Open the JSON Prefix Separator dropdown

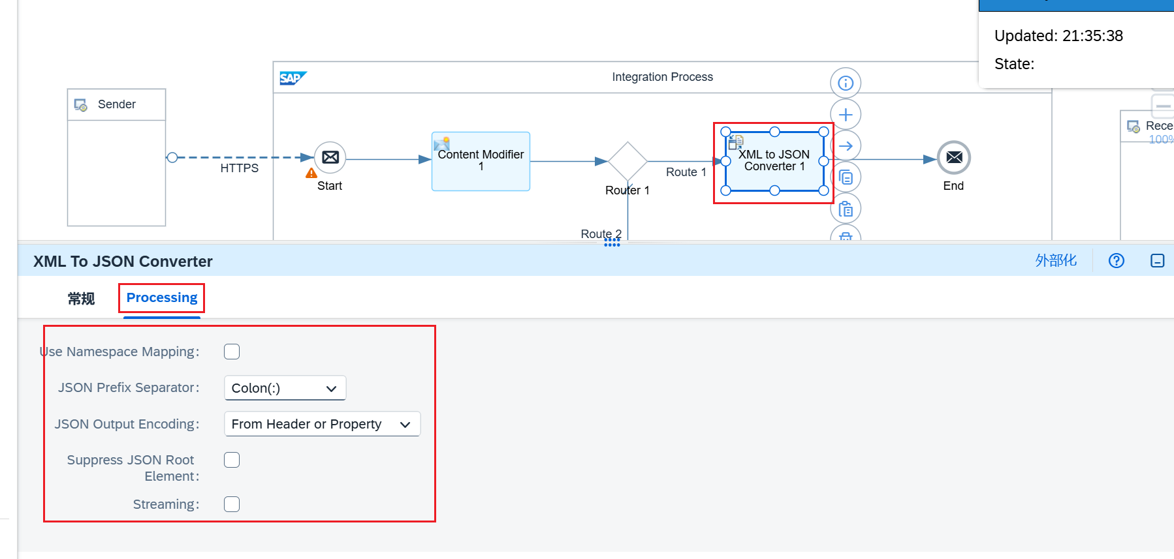point(285,388)
